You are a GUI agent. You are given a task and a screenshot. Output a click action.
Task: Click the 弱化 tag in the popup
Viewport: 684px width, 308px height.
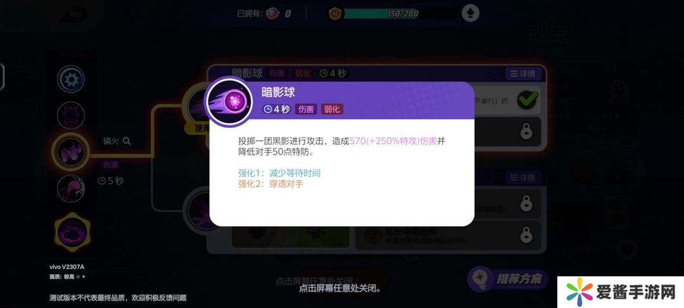pyautogui.click(x=332, y=109)
